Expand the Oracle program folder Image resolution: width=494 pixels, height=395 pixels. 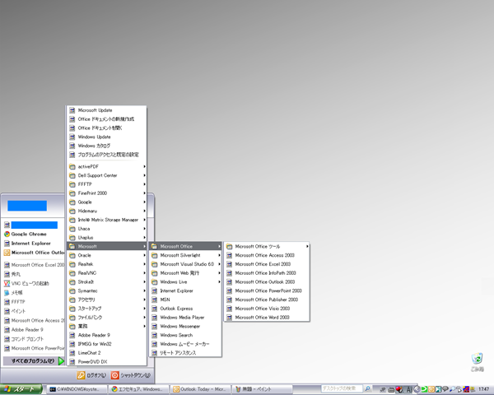tap(107, 255)
